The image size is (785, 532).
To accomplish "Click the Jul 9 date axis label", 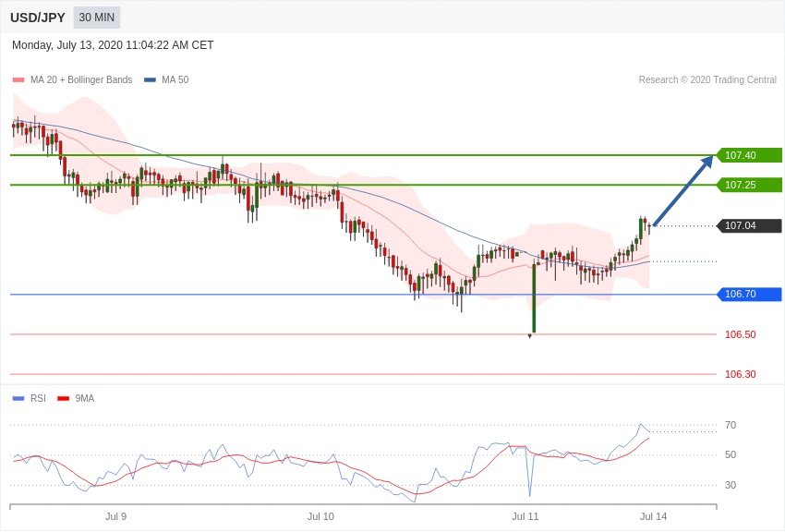I will click(x=115, y=516).
